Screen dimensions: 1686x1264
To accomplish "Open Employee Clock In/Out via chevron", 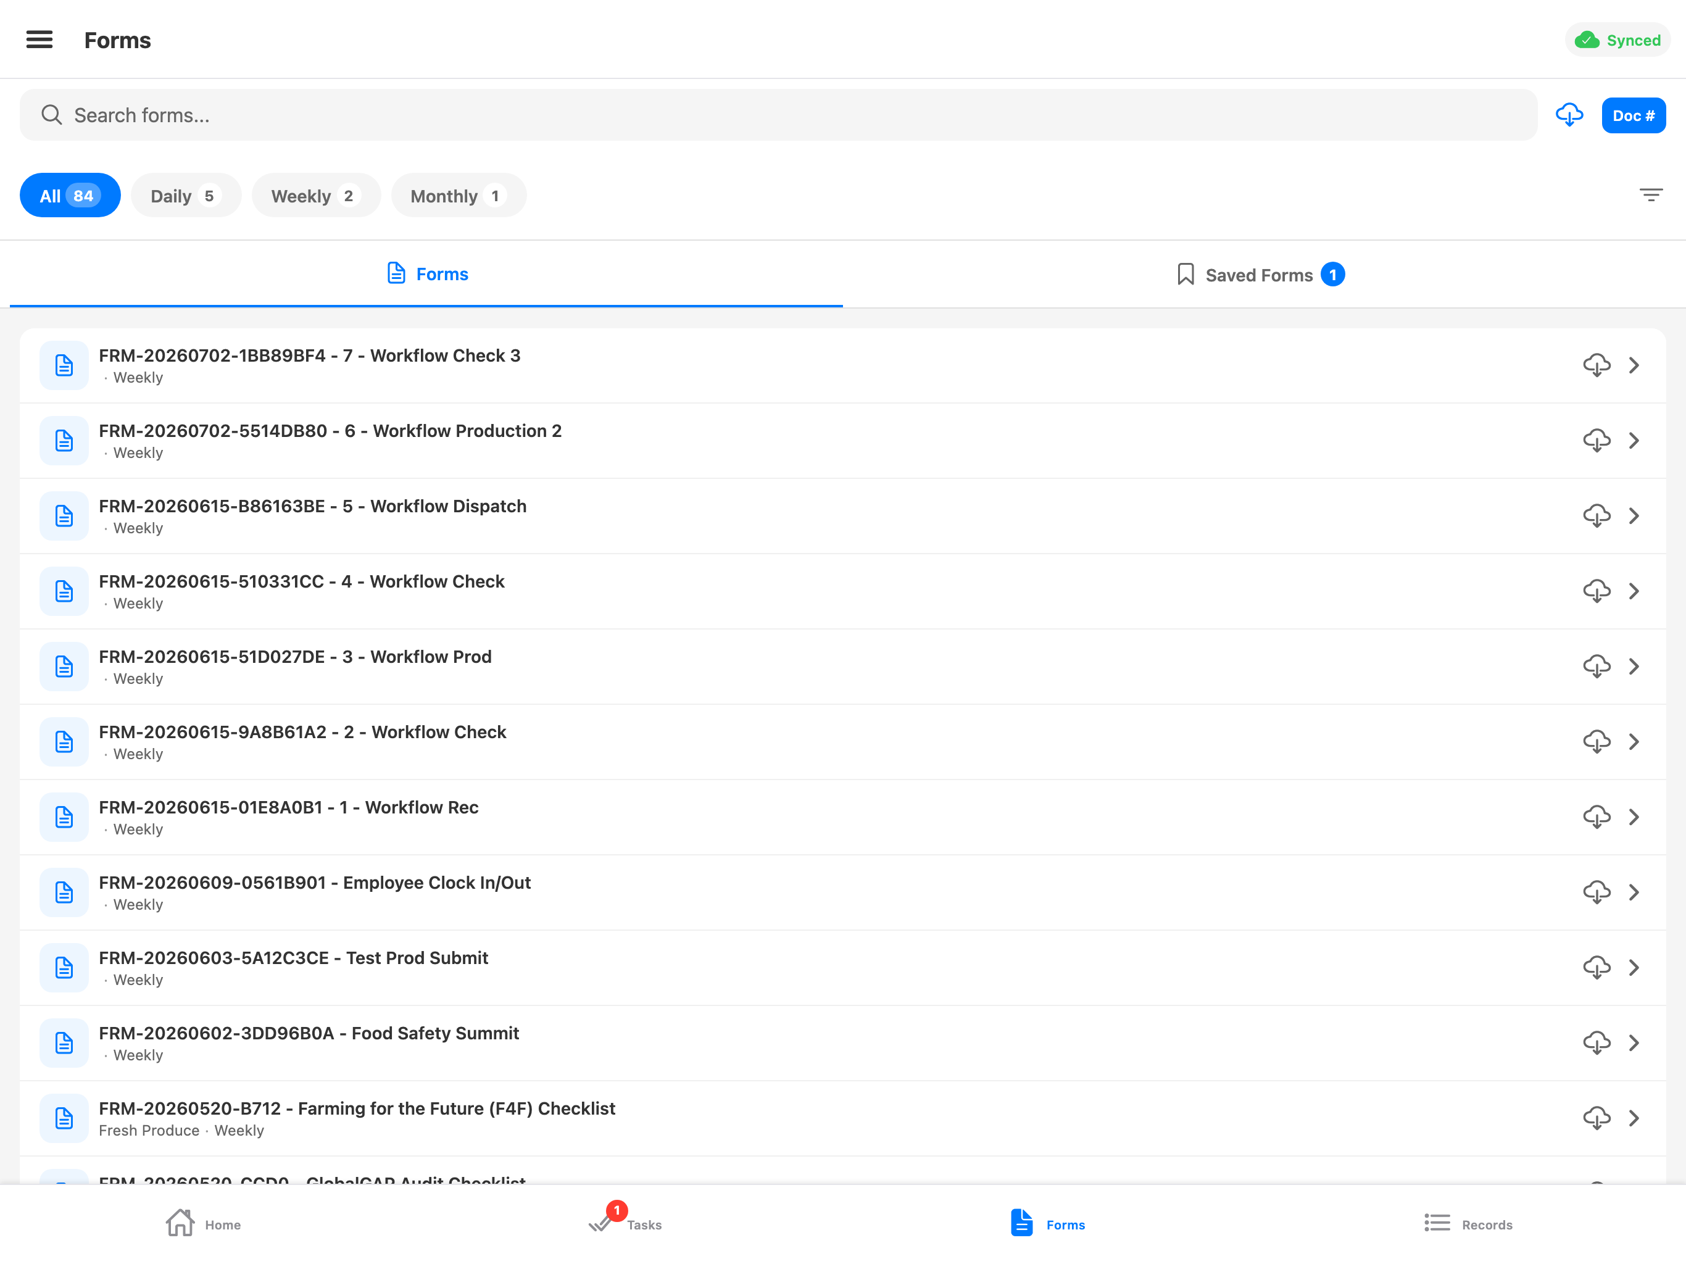I will 1634,892.
